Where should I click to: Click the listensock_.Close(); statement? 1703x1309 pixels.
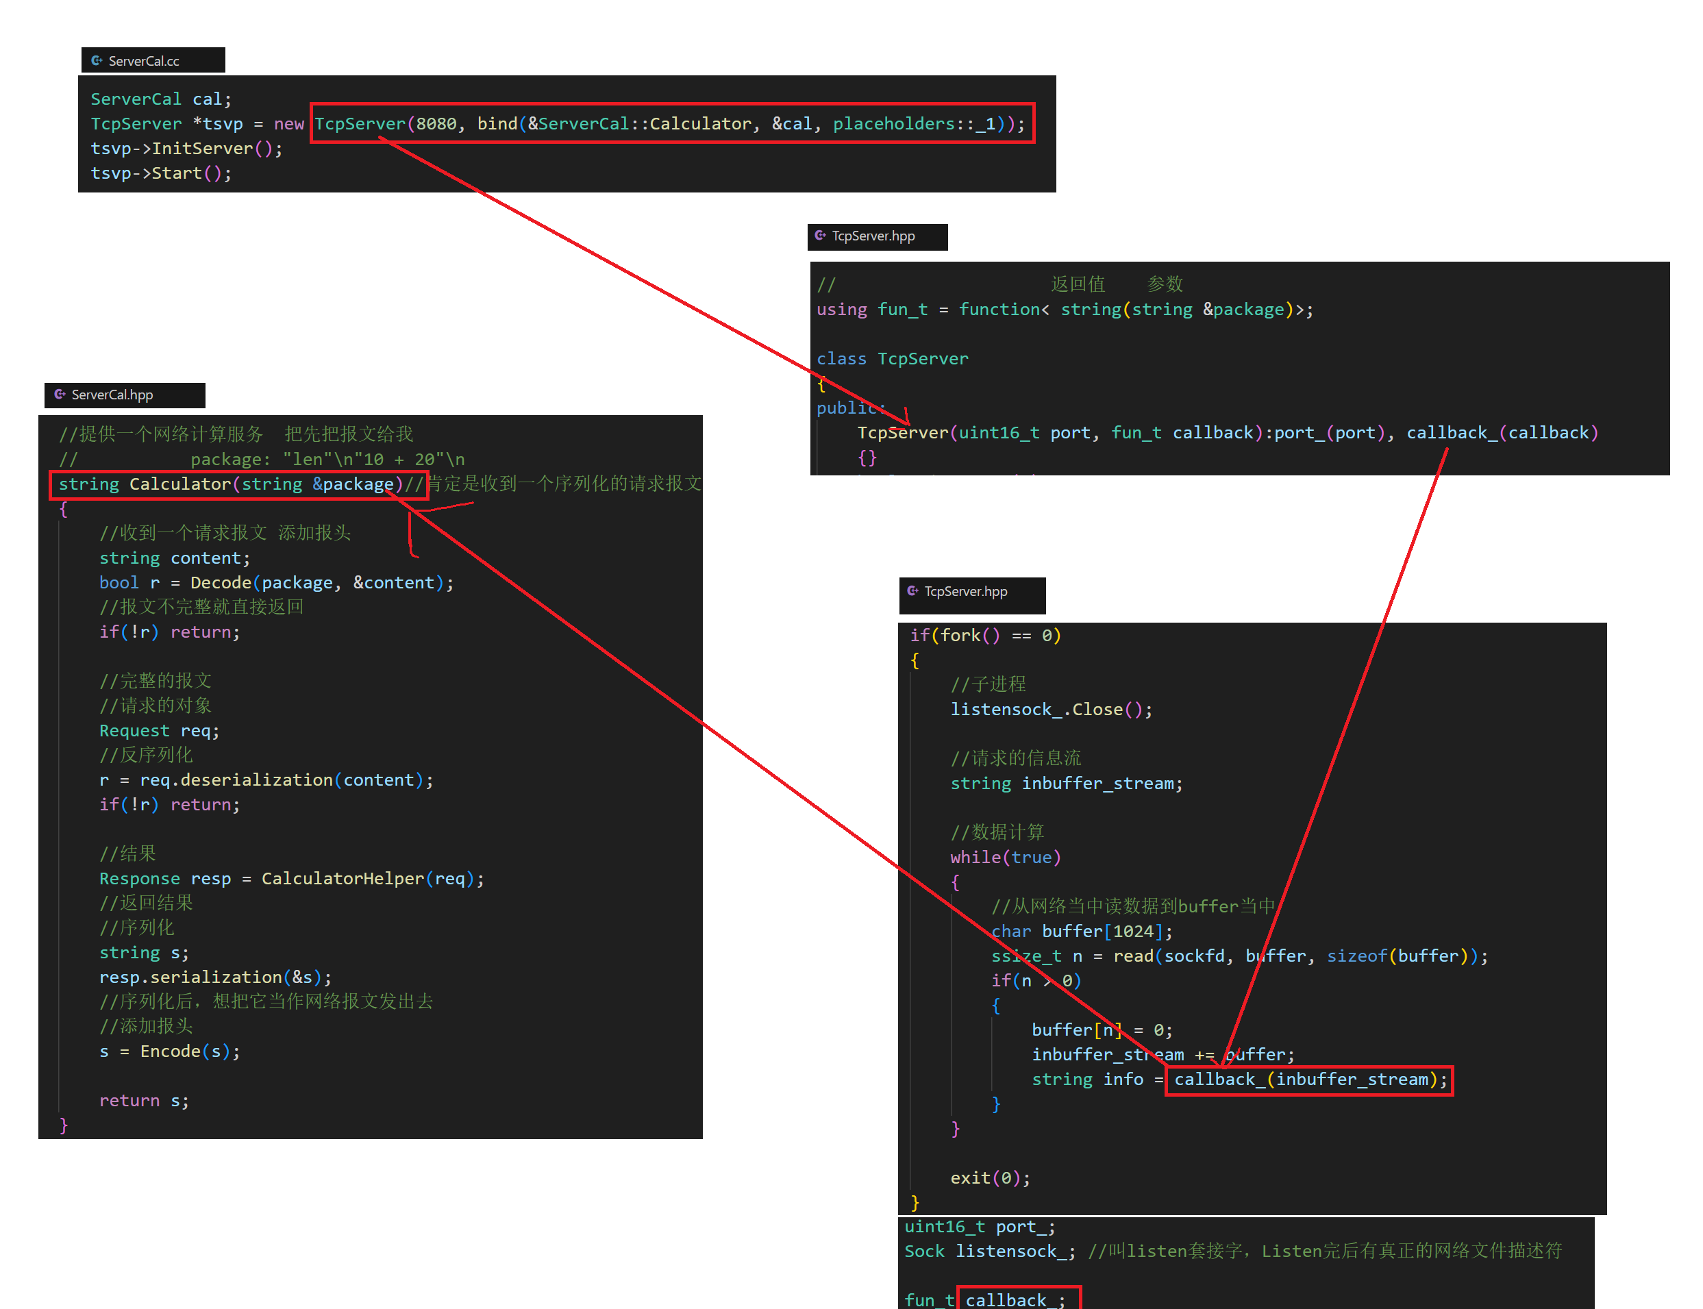coord(1051,710)
